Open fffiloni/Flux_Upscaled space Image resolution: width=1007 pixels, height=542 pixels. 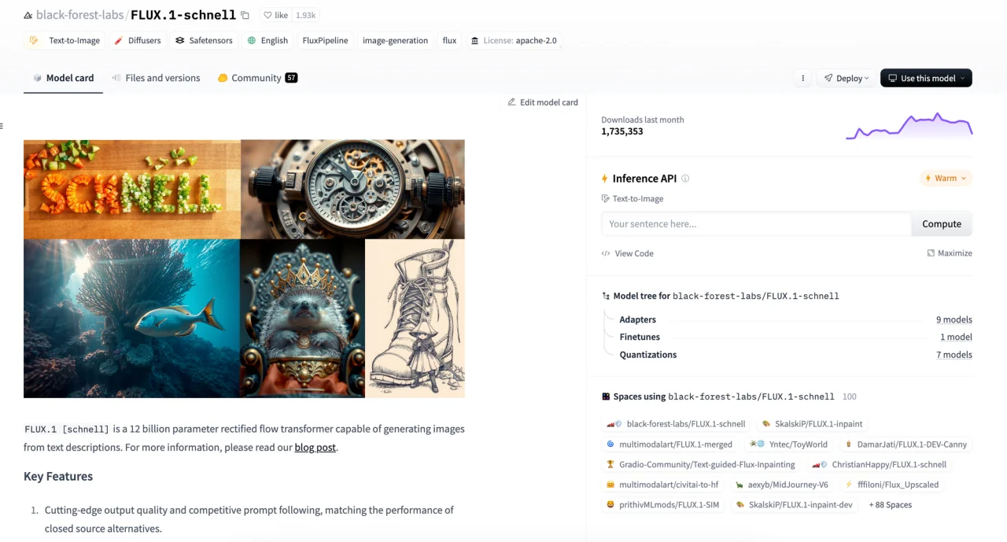892,485
